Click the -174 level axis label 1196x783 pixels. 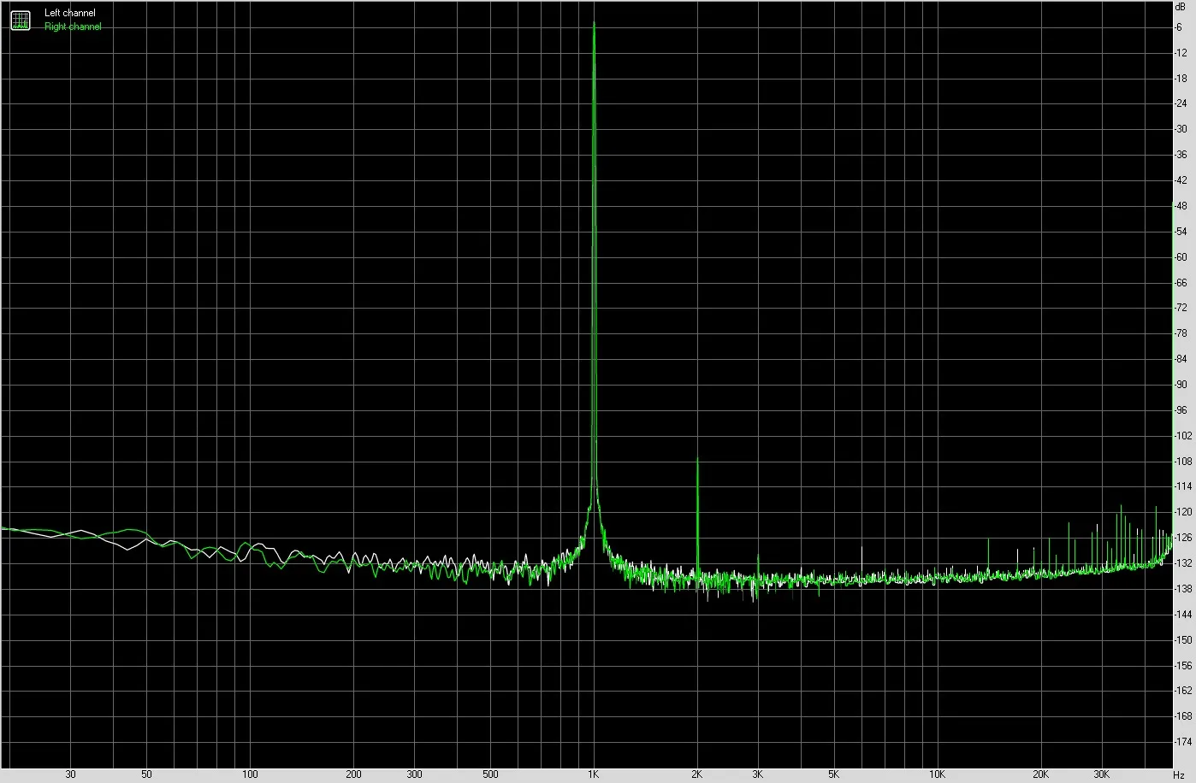pyautogui.click(x=1182, y=742)
